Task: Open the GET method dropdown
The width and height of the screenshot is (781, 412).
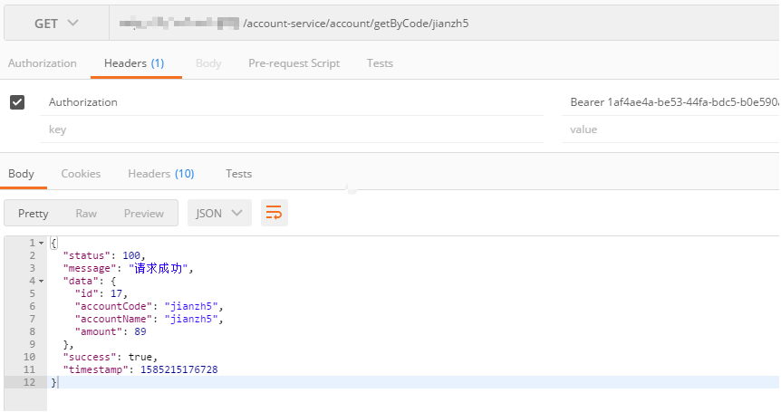Action: point(56,24)
